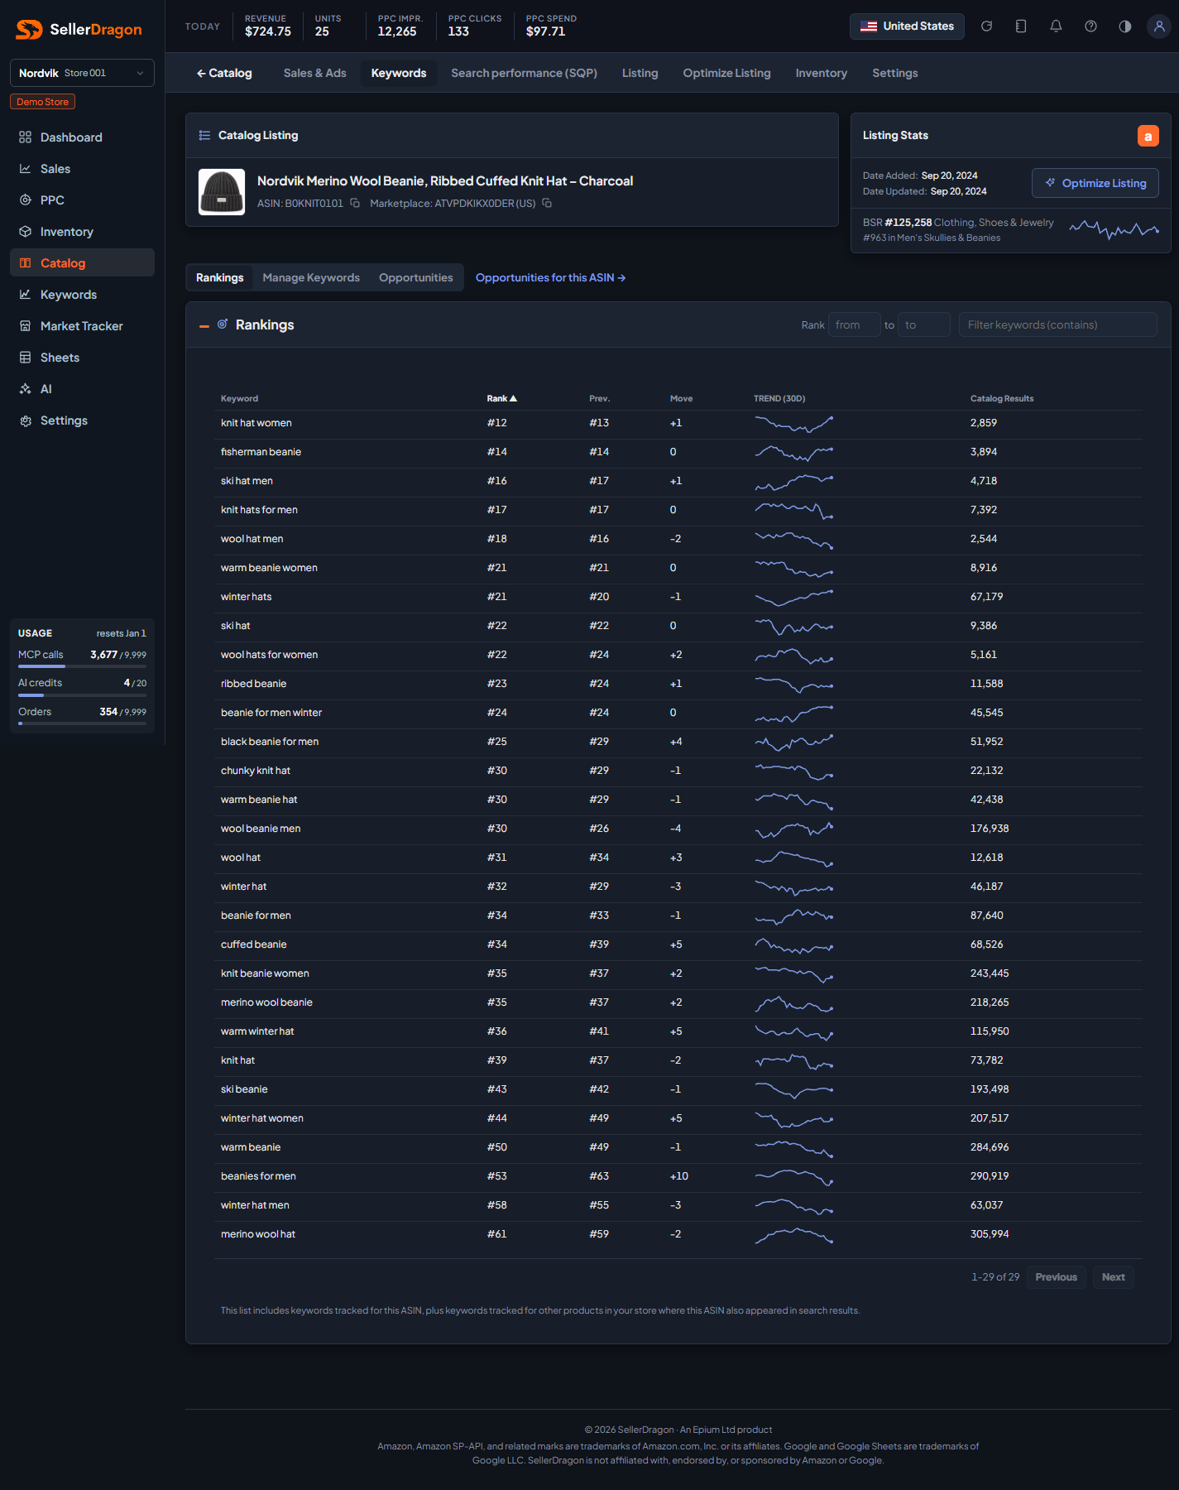Switch to top Settings tab
This screenshot has width=1179, height=1490.
point(894,73)
